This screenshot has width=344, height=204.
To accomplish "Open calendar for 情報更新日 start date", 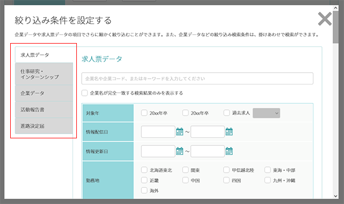I will [x=180, y=151].
